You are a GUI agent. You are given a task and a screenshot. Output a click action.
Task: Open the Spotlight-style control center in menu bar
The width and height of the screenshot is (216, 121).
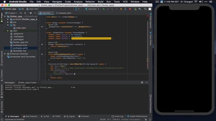pos(211,2)
